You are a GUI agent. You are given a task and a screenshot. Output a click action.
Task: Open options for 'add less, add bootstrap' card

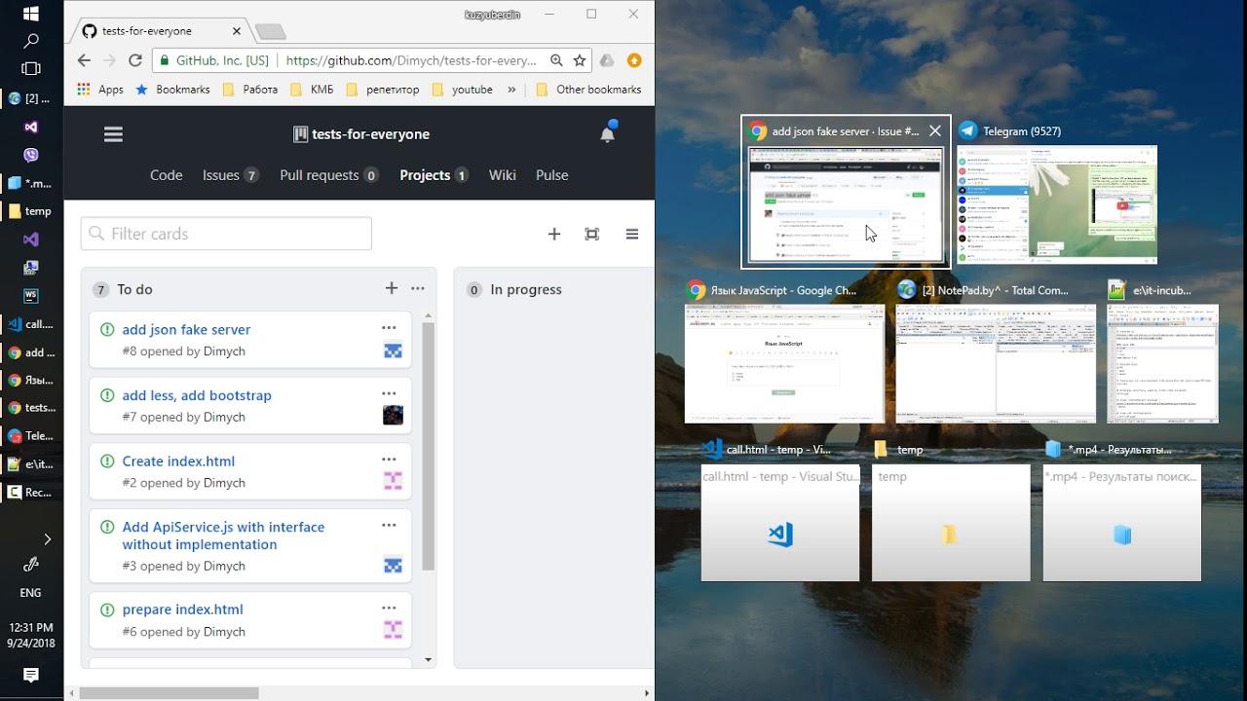390,393
